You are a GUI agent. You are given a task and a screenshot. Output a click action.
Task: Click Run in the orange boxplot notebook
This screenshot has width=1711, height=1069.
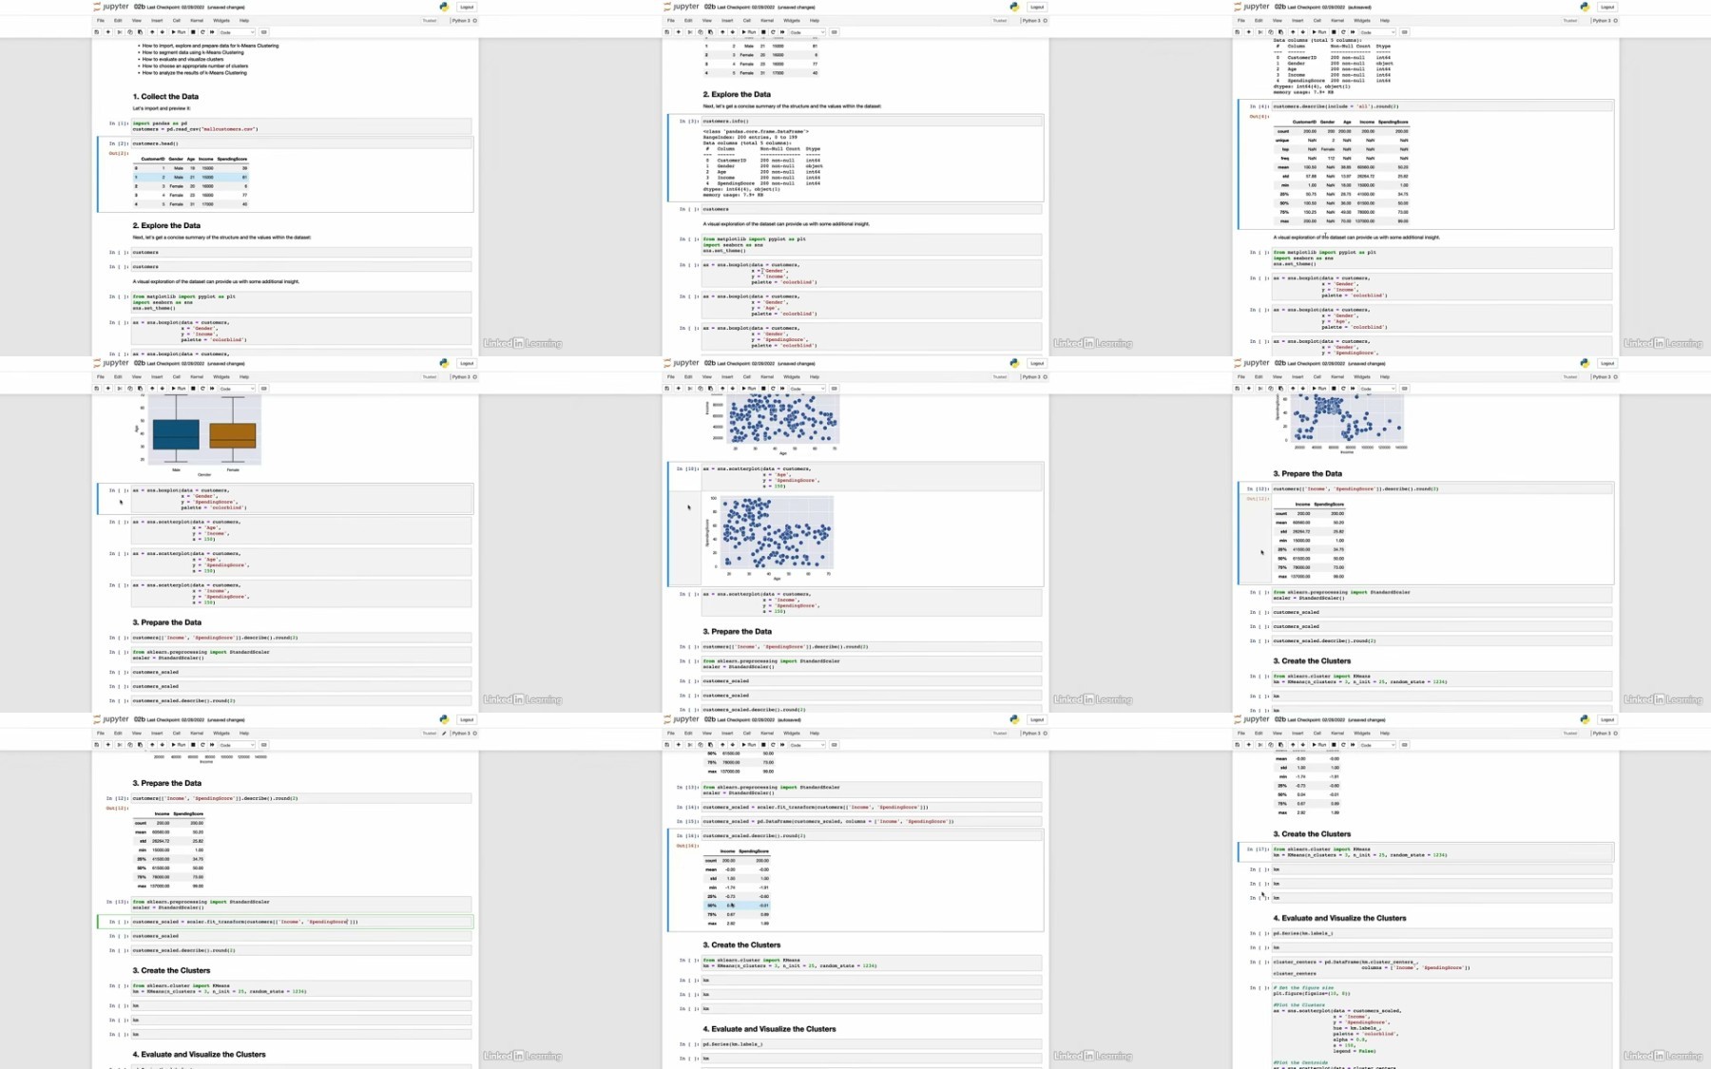click(x=178, y=389)
